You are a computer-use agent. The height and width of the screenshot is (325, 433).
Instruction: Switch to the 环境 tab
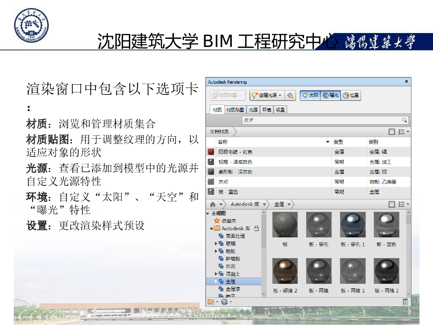267,110
